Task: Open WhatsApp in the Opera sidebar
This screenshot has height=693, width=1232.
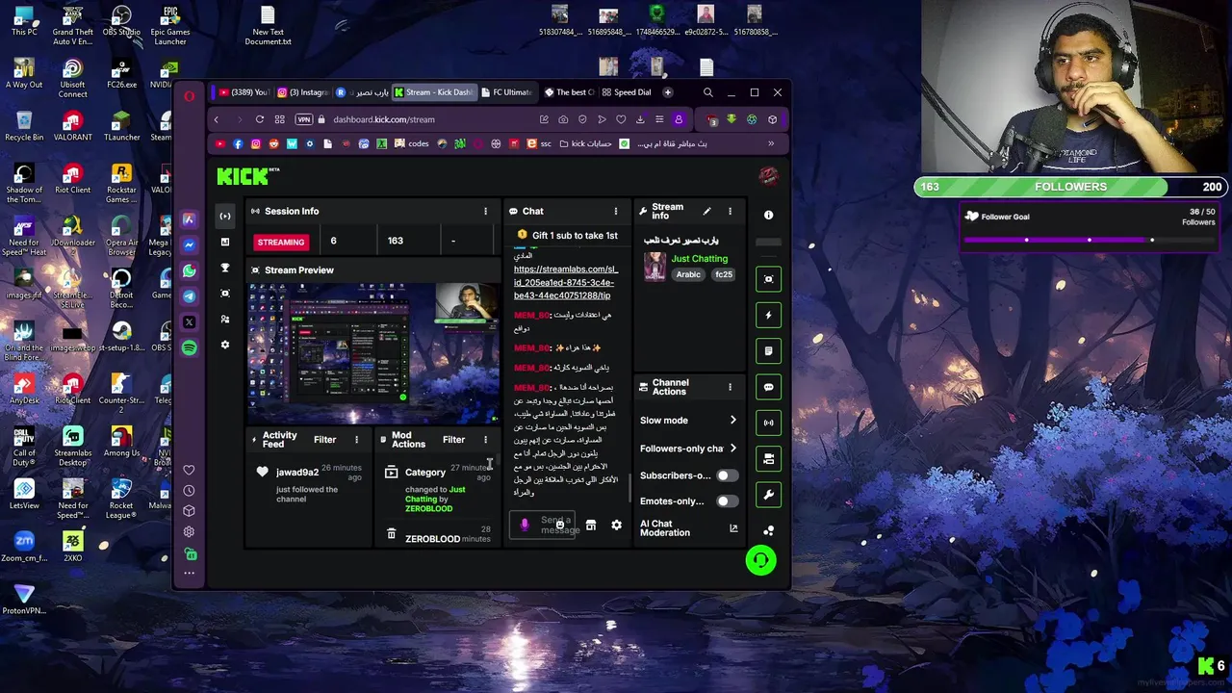Action: [x=189, y=271]
